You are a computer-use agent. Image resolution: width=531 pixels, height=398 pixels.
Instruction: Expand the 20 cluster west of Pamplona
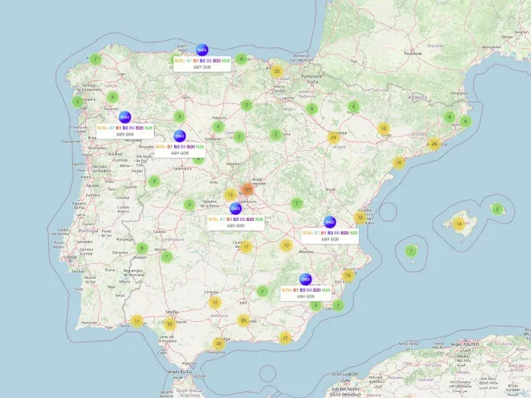click(277, 72)
